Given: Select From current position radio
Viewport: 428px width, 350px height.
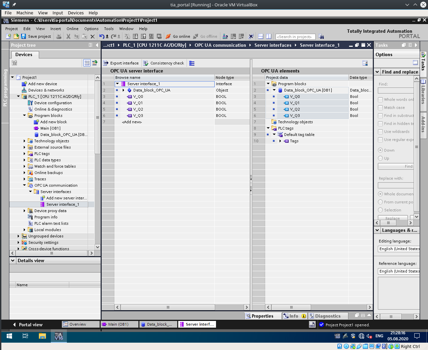Looking at the screenshot, I should (x=380, y=202).
